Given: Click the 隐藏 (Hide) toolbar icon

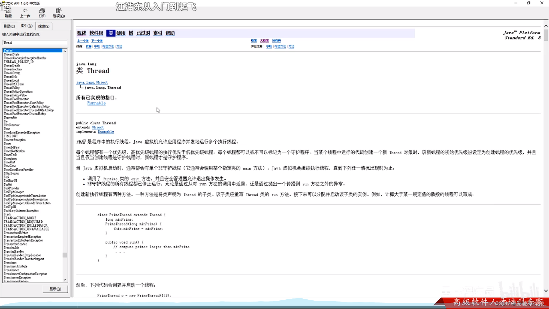Looking at the screenshot, I should (8, 12).
